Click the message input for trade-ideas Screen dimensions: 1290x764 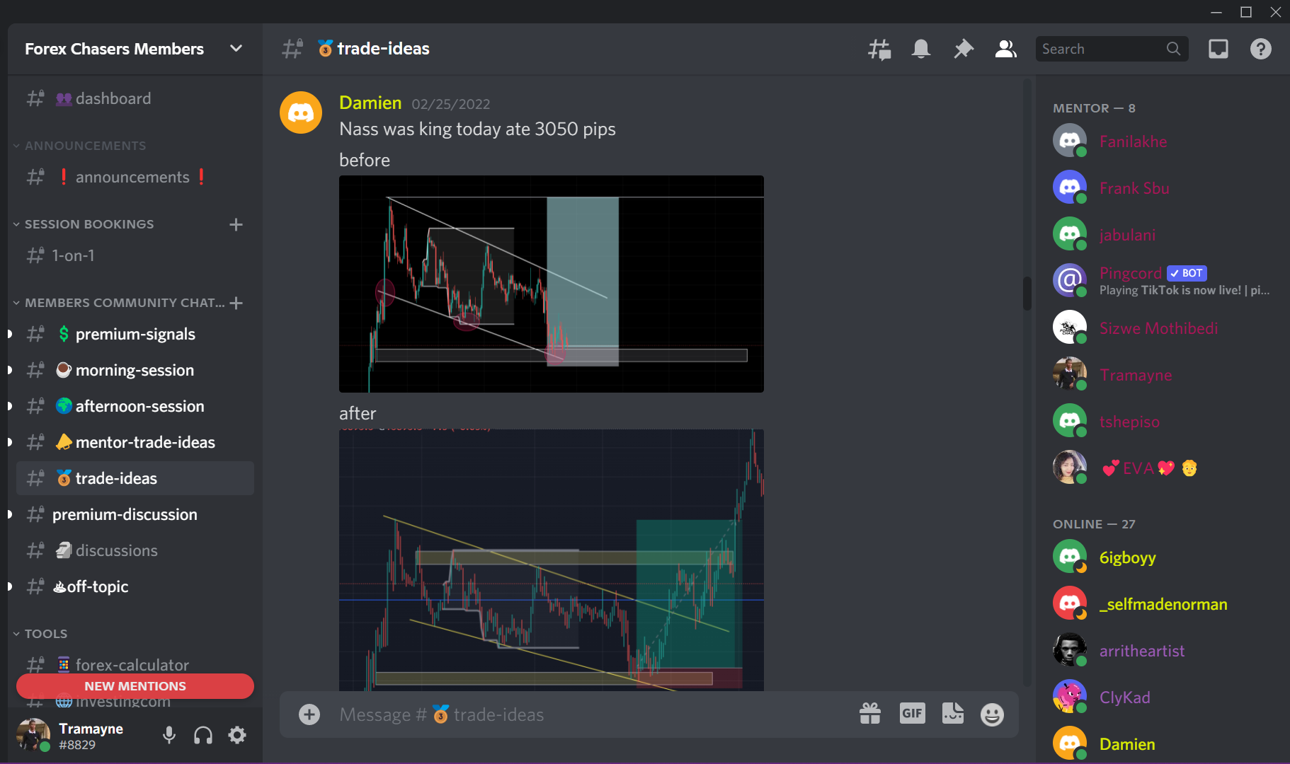(588, 714)
